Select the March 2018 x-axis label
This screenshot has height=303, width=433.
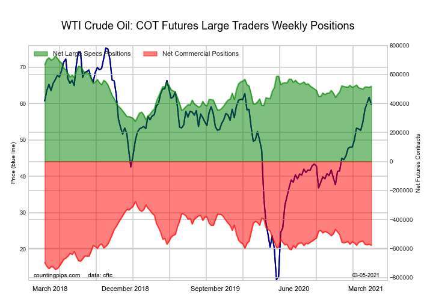coord(50,289)
